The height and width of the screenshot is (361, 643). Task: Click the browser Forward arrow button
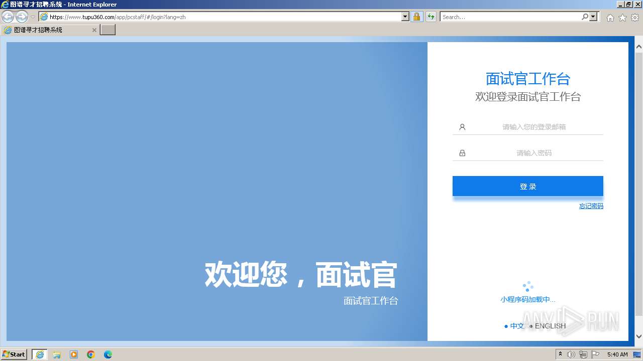[22, 17]
